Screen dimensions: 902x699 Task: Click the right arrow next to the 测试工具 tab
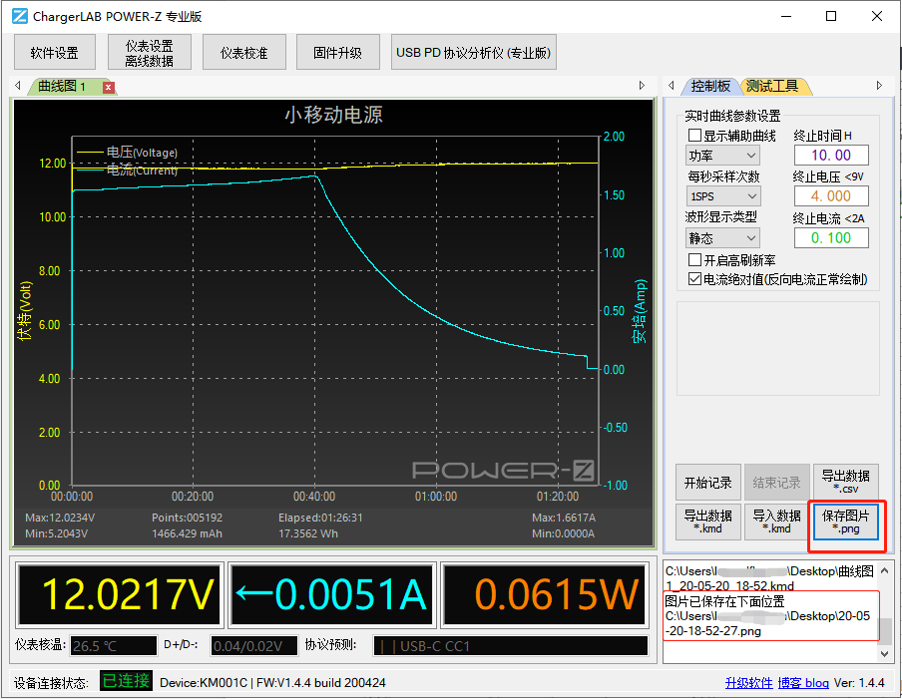(x=879, y=86)
